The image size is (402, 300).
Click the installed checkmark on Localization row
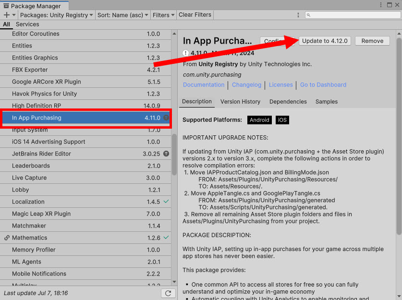click(x=166, y=202)
